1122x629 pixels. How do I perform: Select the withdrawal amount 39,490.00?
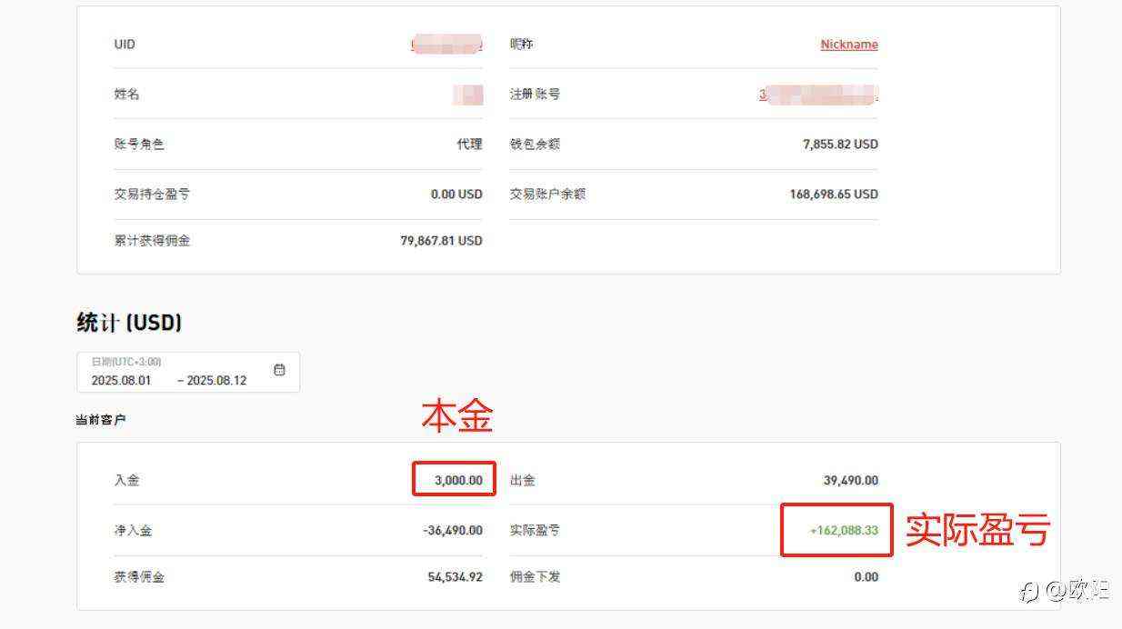click(x=851, y=480)
